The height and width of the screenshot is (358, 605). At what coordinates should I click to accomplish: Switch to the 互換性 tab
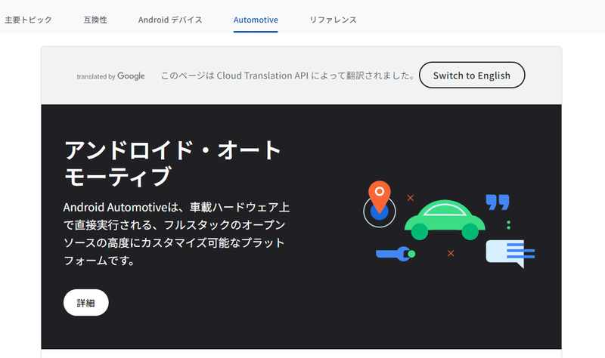[95, 20]
